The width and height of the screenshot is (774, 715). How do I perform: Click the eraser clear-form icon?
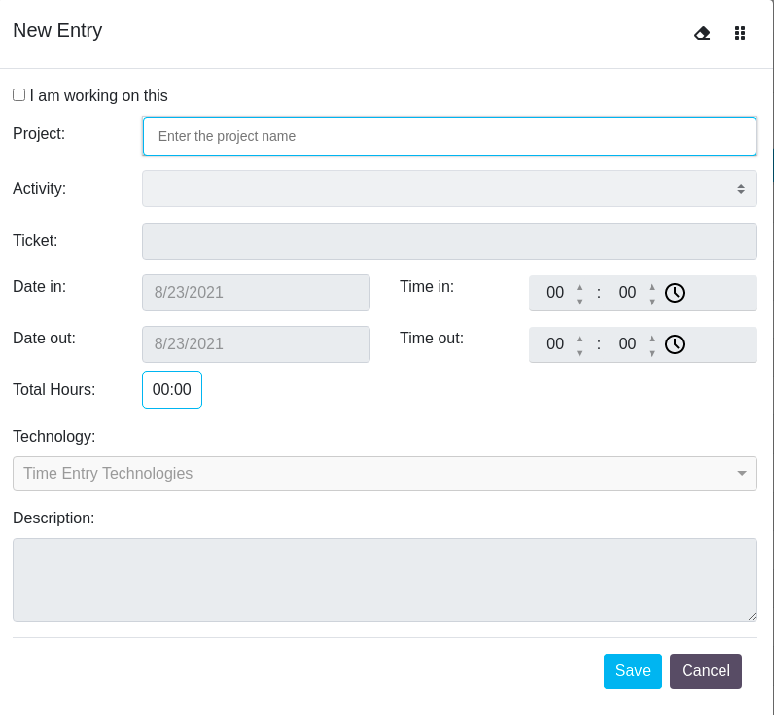[702, 33]
